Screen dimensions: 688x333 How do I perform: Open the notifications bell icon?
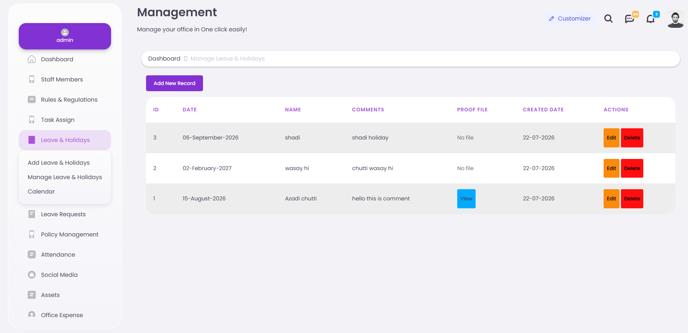click(x=650, y=19)
